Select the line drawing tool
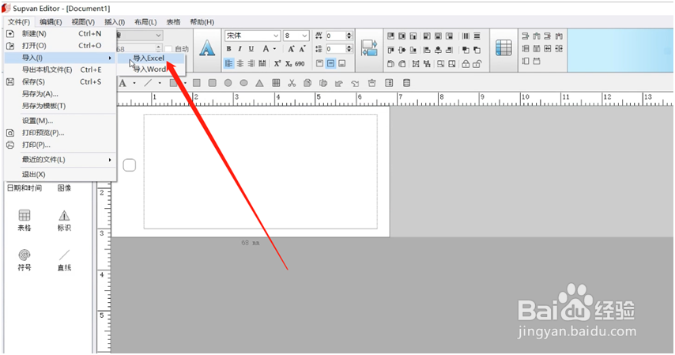The image size is (675, 355). (x=148, y=83)
